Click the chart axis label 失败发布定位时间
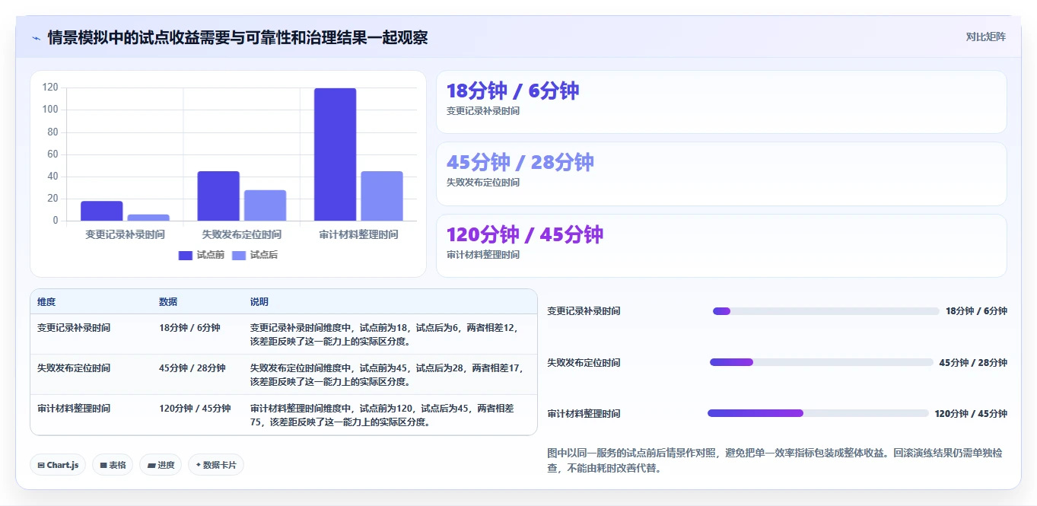This screenshot has height=506, width=1037. tap(241, 234)
